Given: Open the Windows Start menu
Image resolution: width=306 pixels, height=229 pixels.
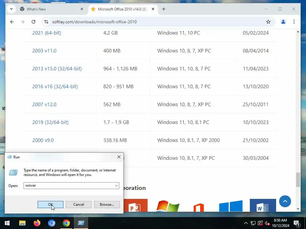Looking at the screenshot, I should (7, 223).
